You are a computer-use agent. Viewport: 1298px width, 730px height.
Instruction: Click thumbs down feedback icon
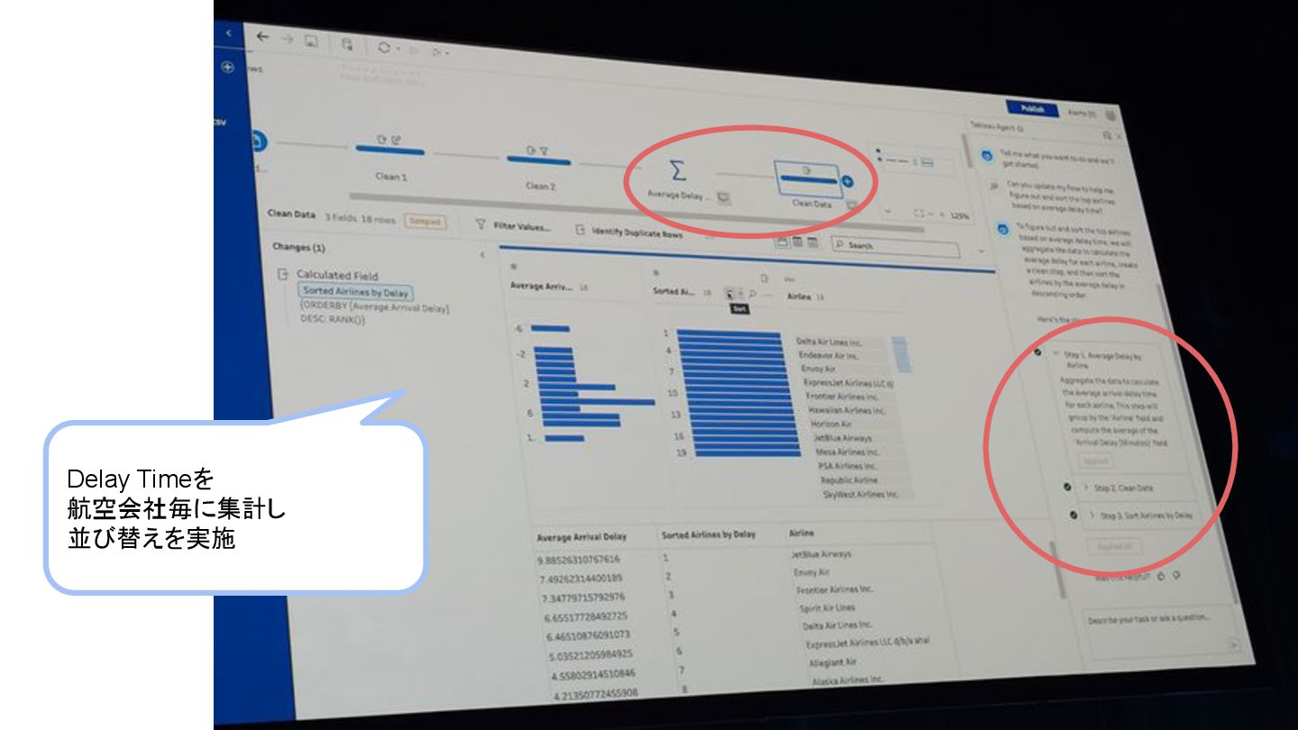[x=1176, y=574]
